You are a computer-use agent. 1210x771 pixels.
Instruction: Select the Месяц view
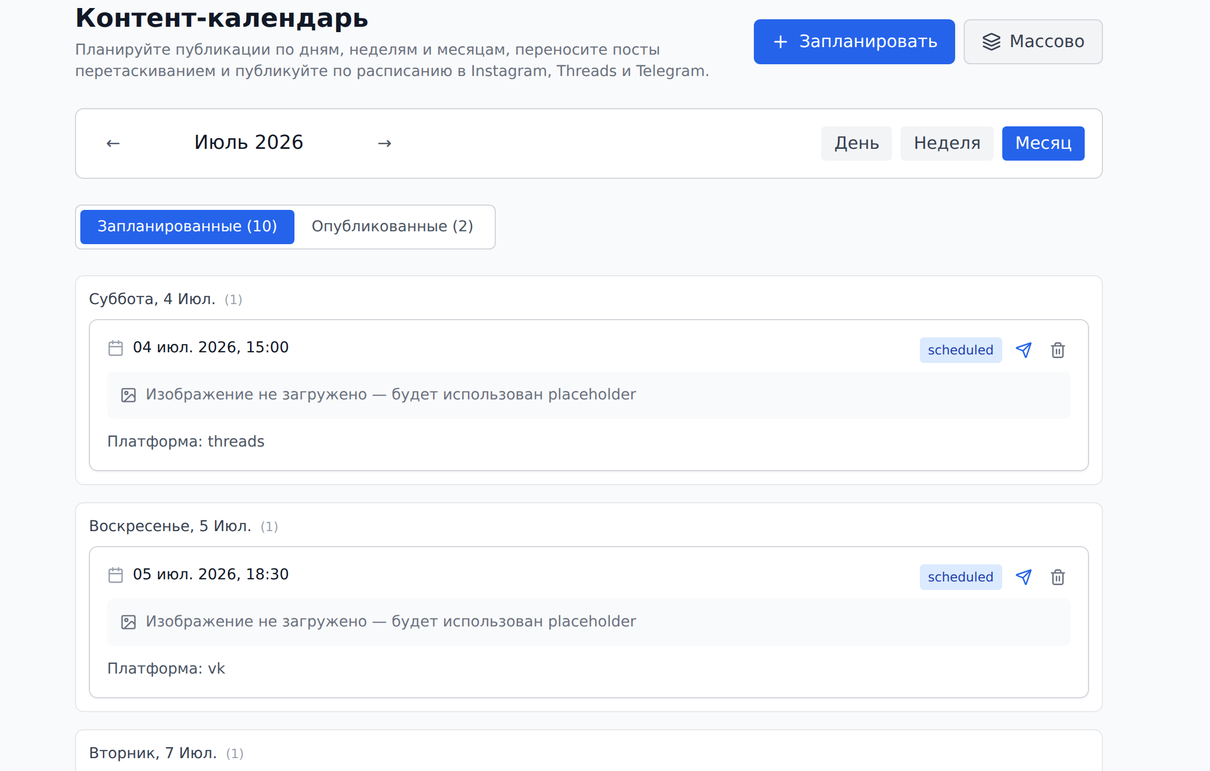1043,143
